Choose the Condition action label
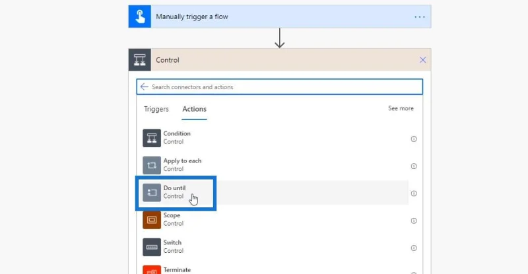Image resolution: width=528 pixels, height=274 pixels. [177, 133]
